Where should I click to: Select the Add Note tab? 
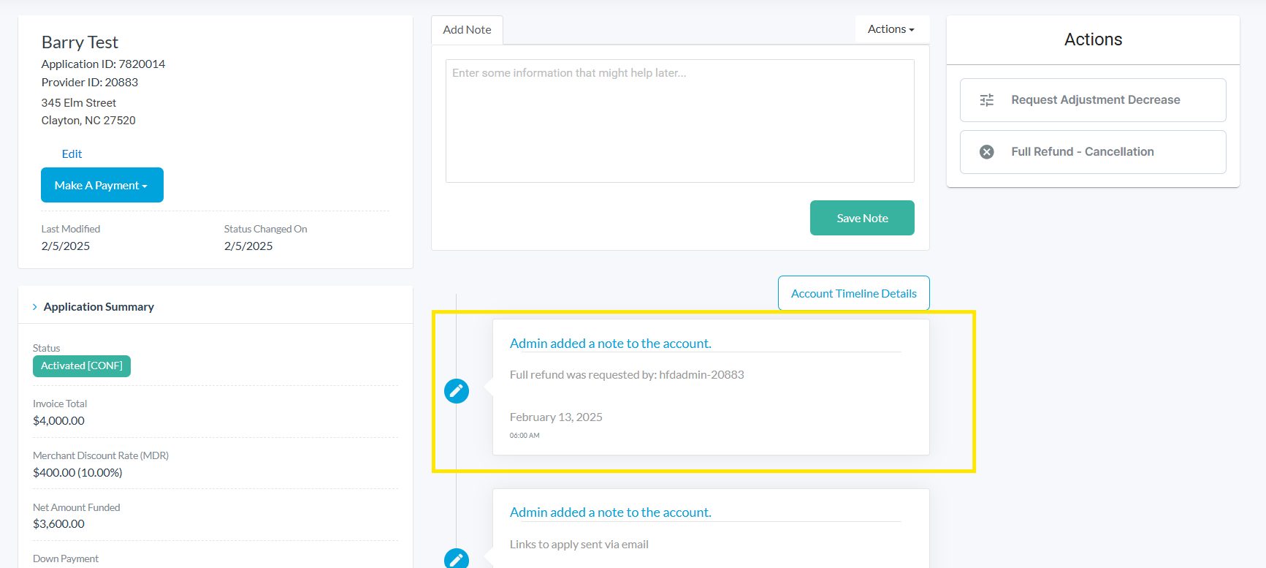tap(467, 30)
